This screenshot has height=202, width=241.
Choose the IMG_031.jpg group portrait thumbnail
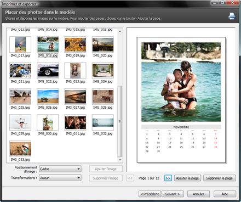(76, 122)
